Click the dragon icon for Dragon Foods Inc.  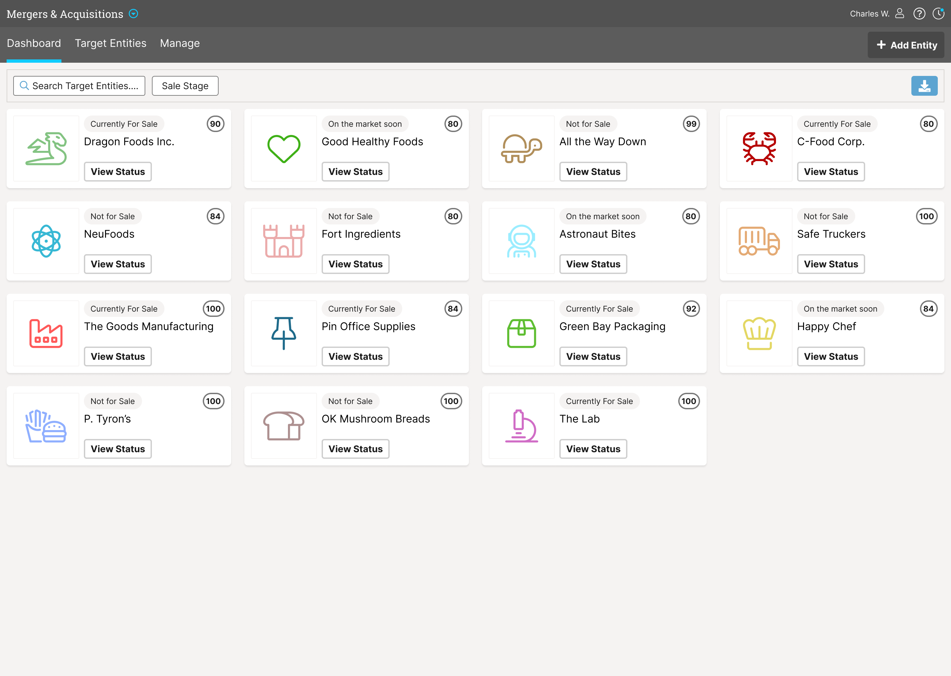coord(46,149)
